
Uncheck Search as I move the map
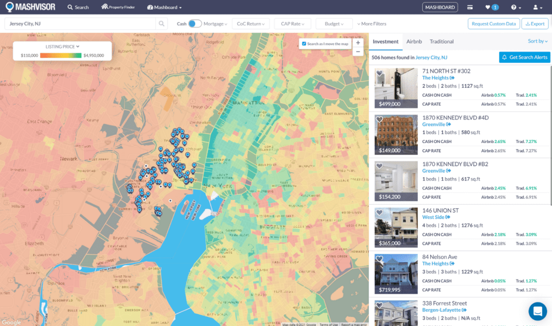[x=305, y=44]
